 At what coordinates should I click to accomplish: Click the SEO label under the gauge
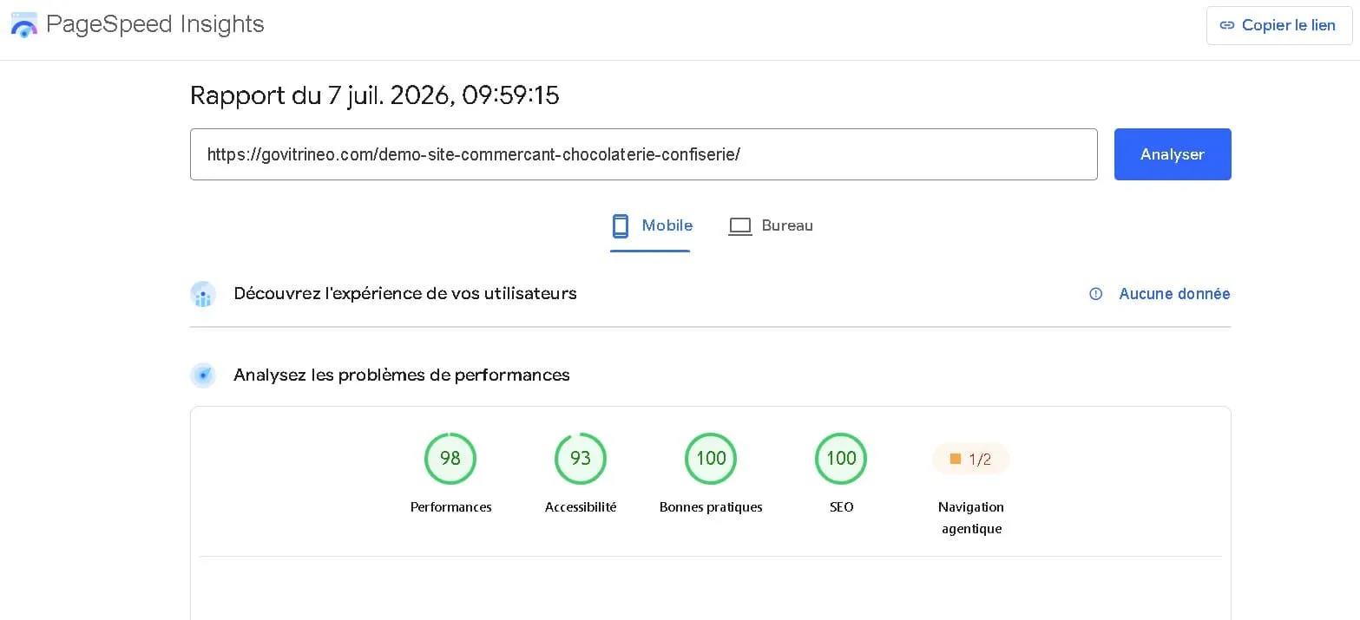tap(841, 507)
